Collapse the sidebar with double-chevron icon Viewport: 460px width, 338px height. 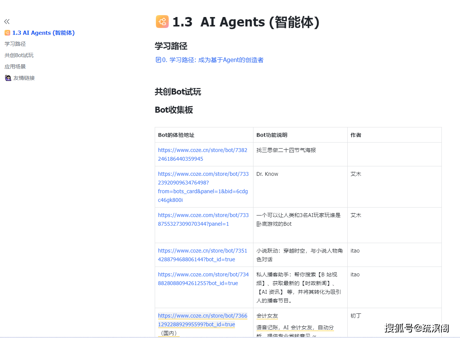pos(7,22)
